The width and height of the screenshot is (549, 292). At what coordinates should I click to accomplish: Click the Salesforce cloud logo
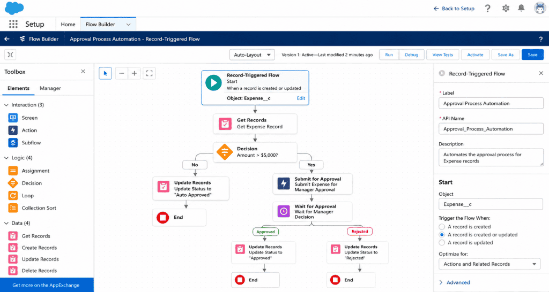tap(14, 7)
